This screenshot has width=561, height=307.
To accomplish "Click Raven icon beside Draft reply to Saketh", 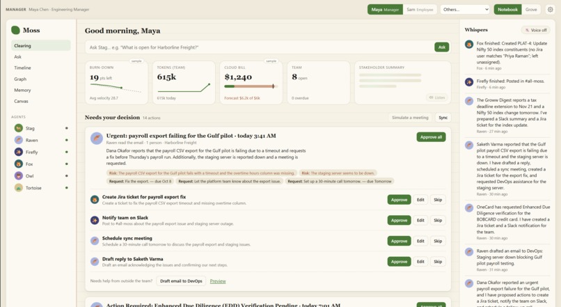I will (95, 262).
